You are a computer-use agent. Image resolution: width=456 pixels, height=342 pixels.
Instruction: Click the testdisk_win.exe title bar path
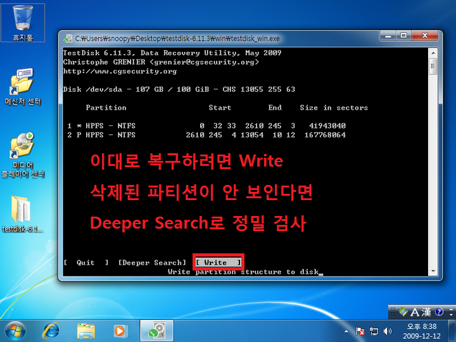[x=177, y=39]
